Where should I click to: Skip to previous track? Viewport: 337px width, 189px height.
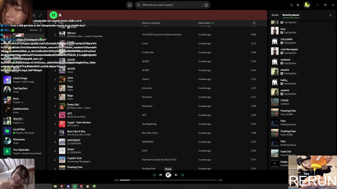[x=161, y=175]
